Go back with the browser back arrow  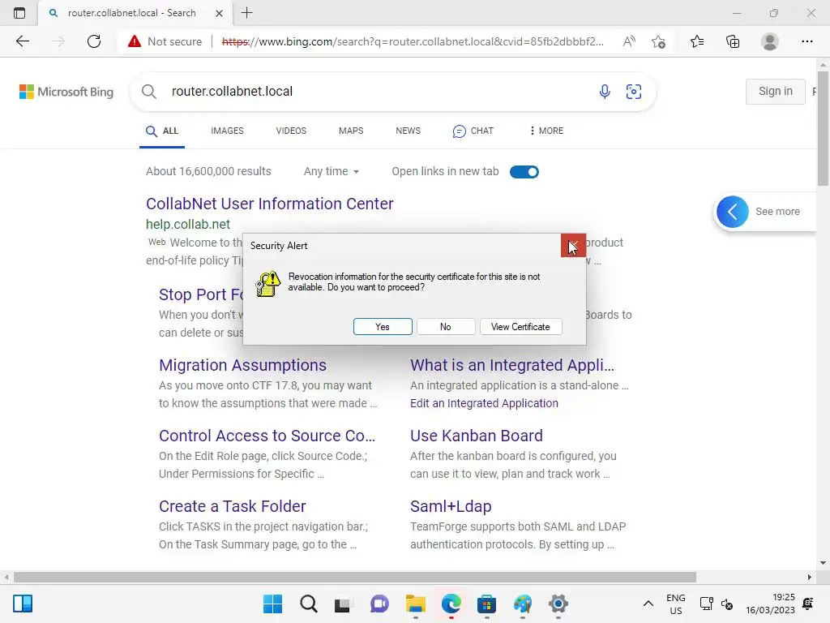22,41
